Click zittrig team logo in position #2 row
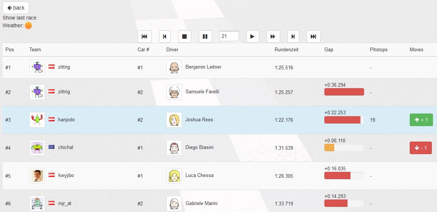Image resolution: width=437 pixels, height=212 pixels. [x=37, y=92]
